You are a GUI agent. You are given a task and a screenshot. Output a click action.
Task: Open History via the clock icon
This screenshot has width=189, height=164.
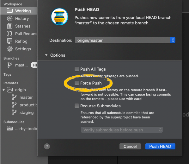tap(10, 18)
